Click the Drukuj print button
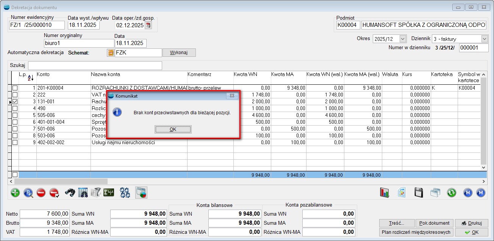494x241 pixels. [471, 223]
